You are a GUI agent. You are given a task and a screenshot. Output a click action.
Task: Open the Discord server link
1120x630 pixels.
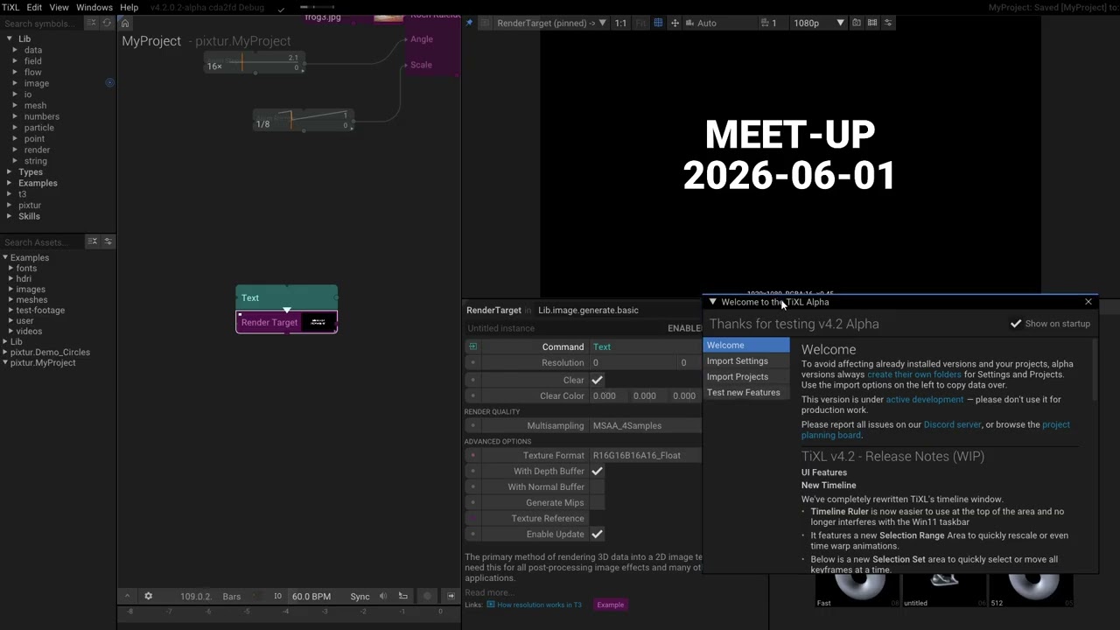pos(952,424)
